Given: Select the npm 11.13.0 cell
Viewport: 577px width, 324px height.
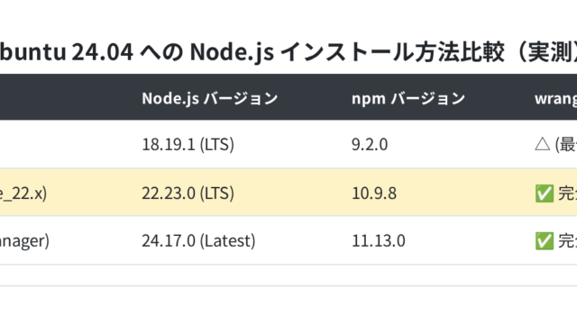Looking at the screenshot, I should (379, 241).
